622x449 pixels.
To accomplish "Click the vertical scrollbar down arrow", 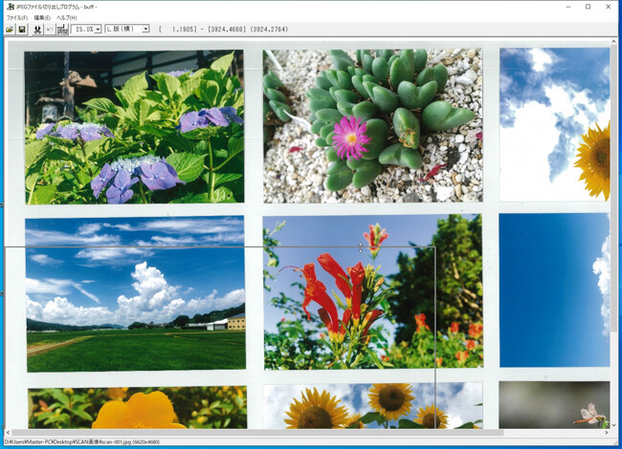I will pos(613,425).
